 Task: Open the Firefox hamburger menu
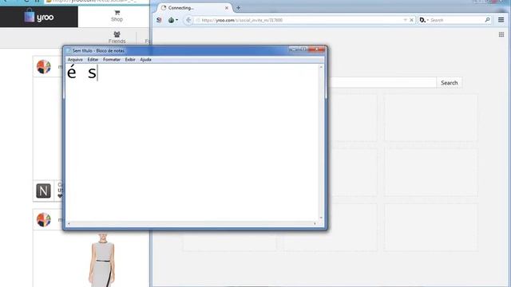click(501, 20)
